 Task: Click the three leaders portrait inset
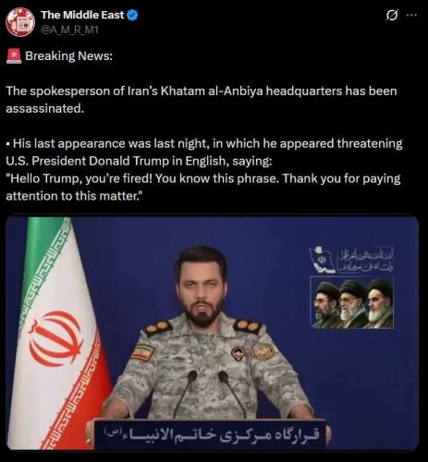352,302
